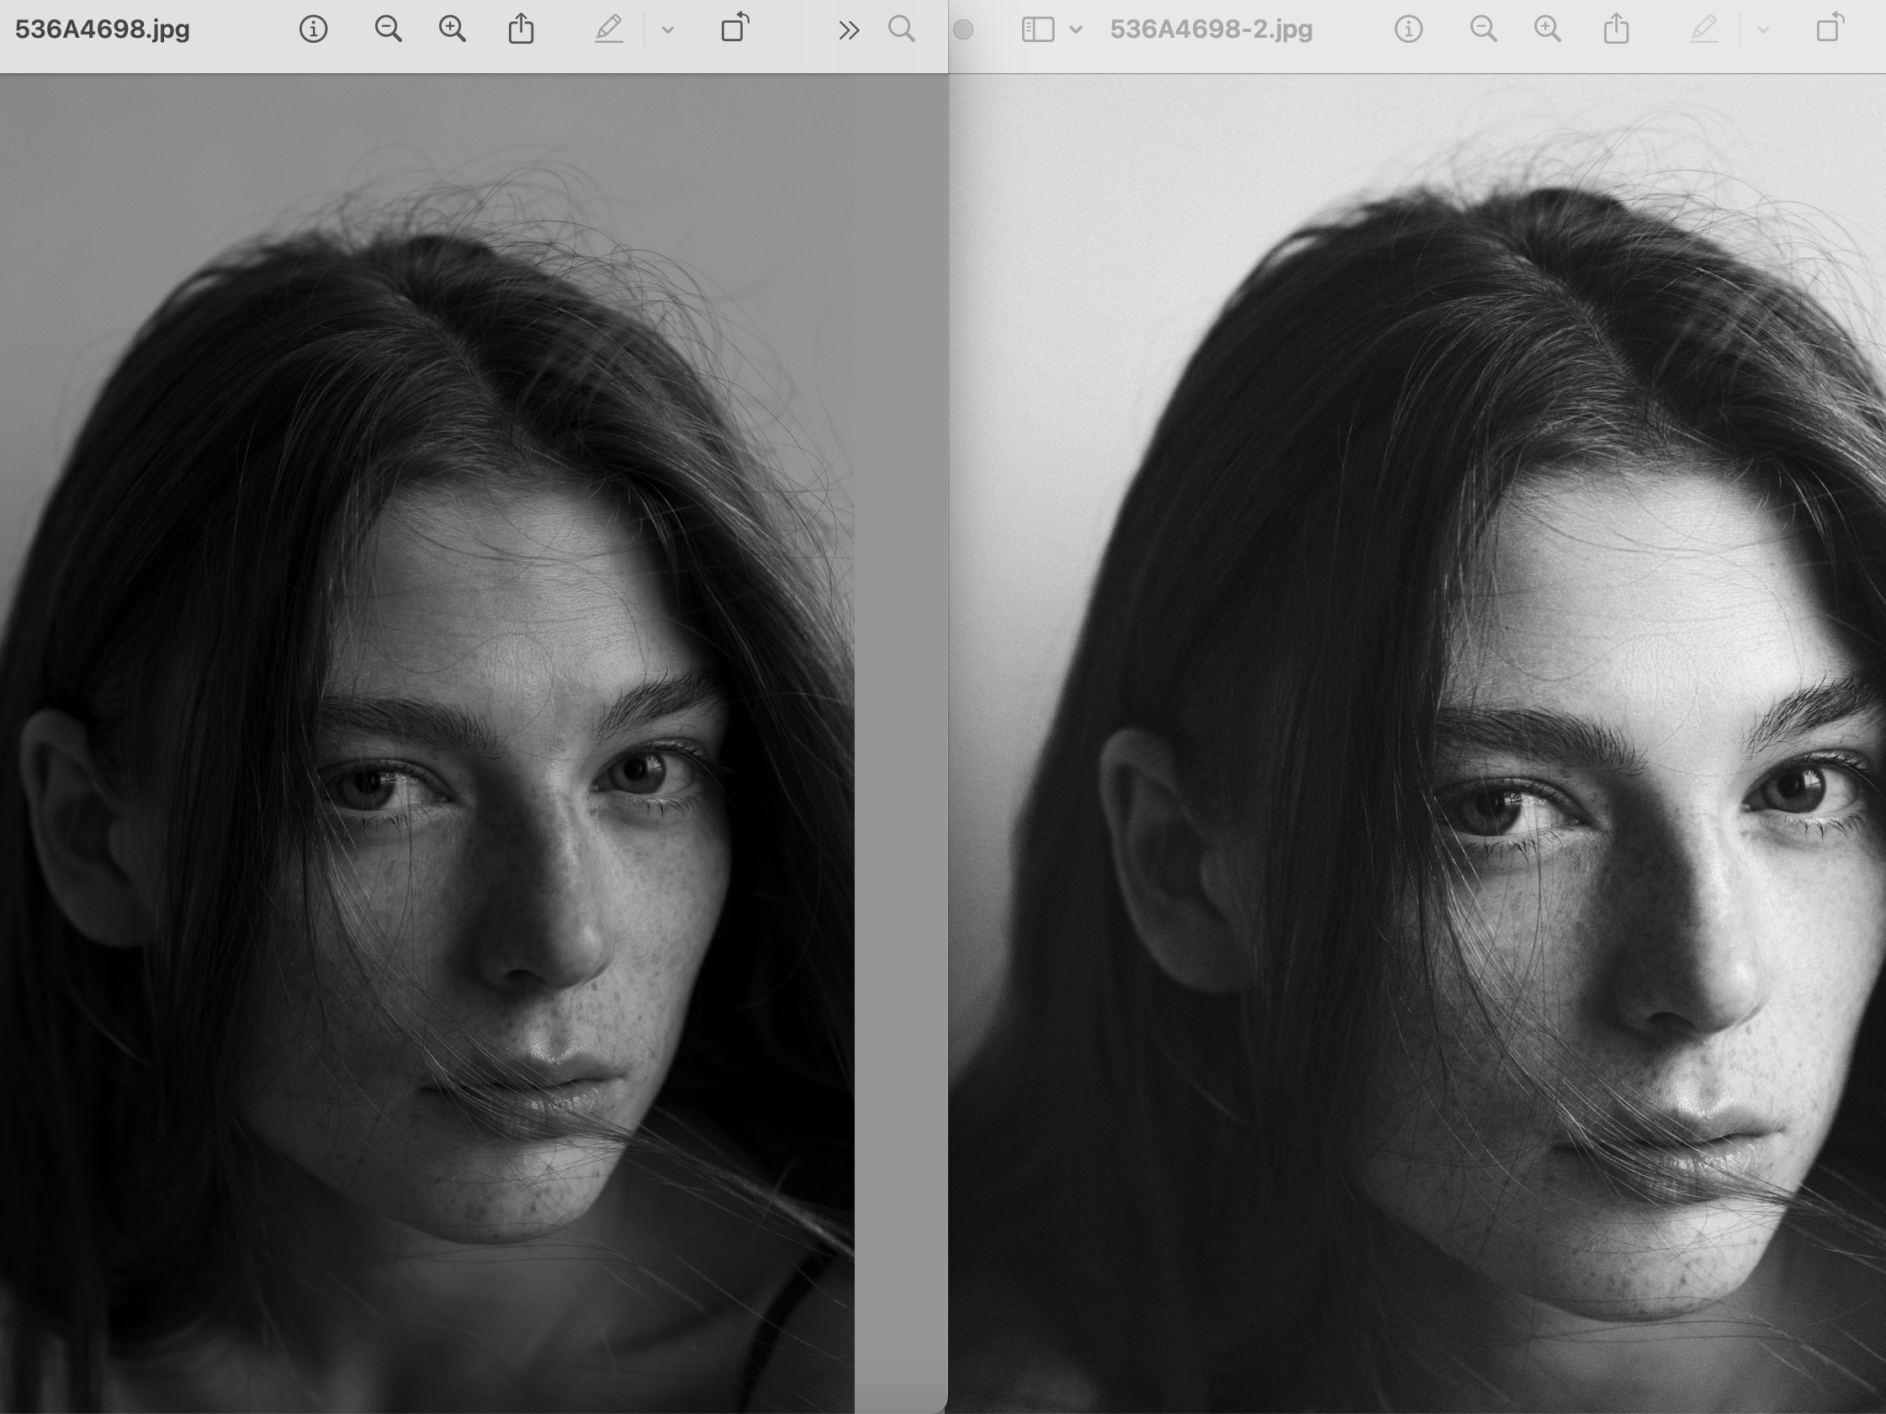The height and width of the screenshot is (1414, 1886).
Task: Expand hidden toolbar items double chevron
Action: (x=848, y=30)
